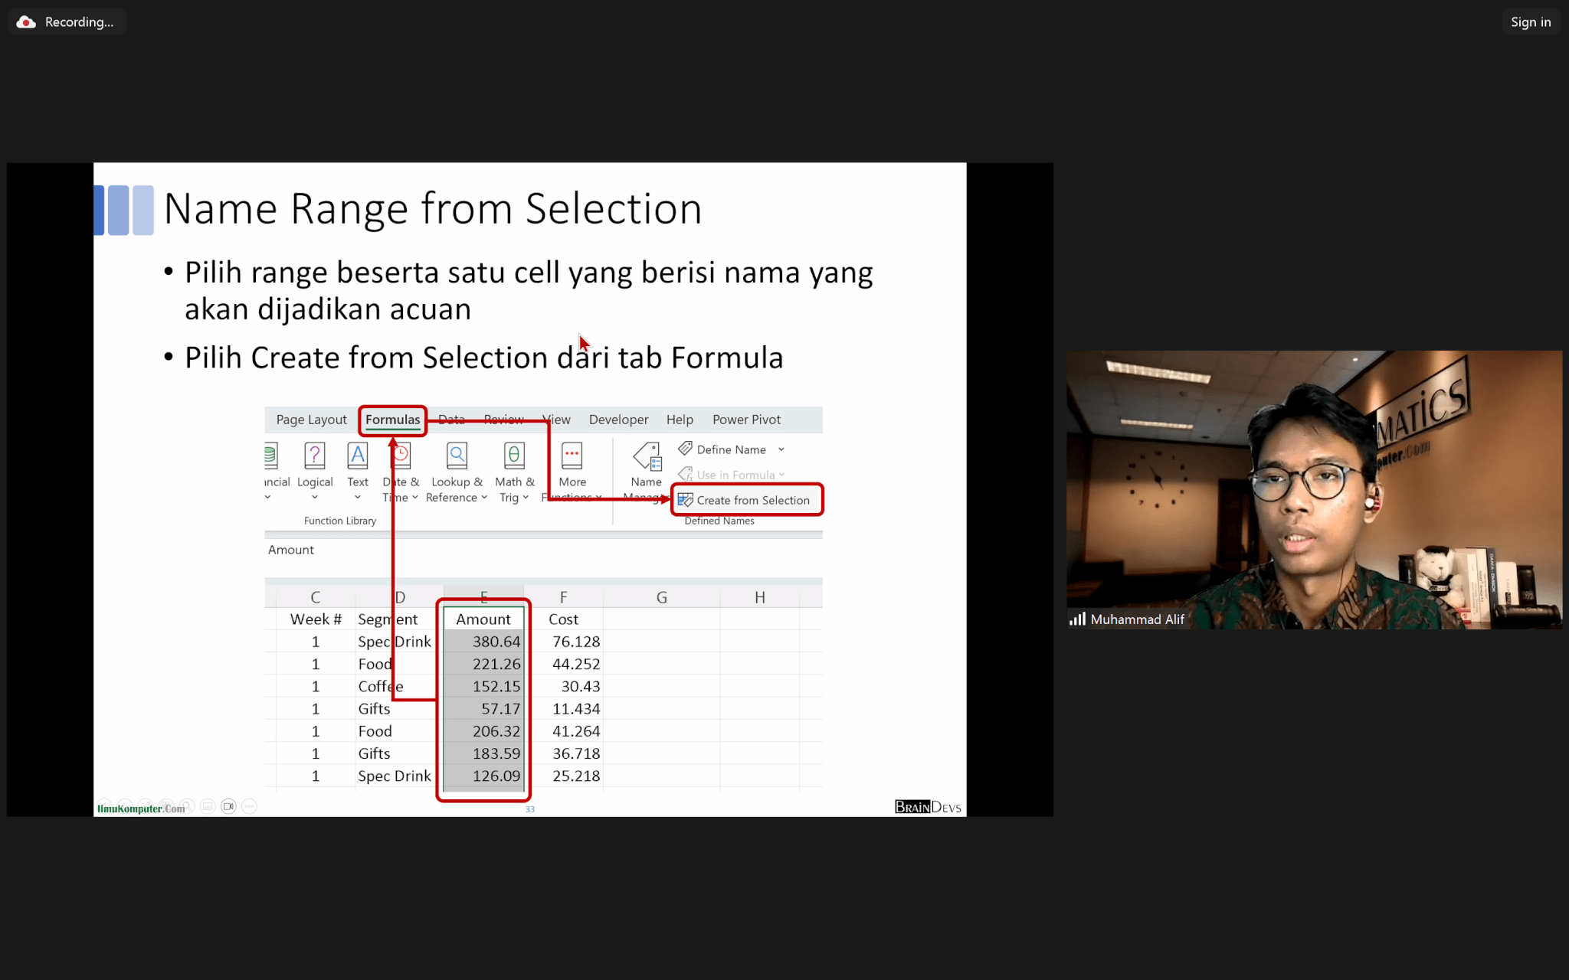The height and width of the screenshot is (980, 1569).
Task: Click the Sign in button
Action: [x=1530, y=22]
